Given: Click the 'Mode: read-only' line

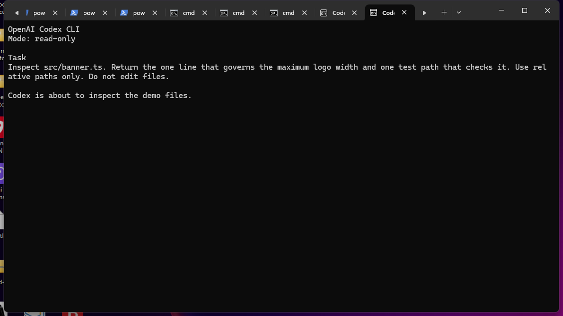Looking at the screenshot, I should (x=42, y=39).
